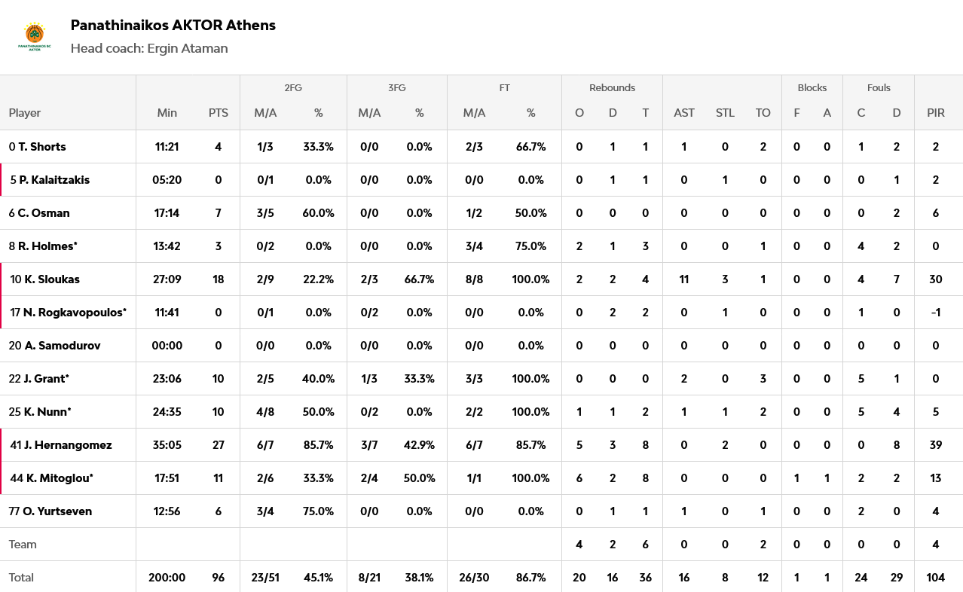
Task: Open the Panathinaikos AKTOR Athens team link
Action: click(173, 25)
